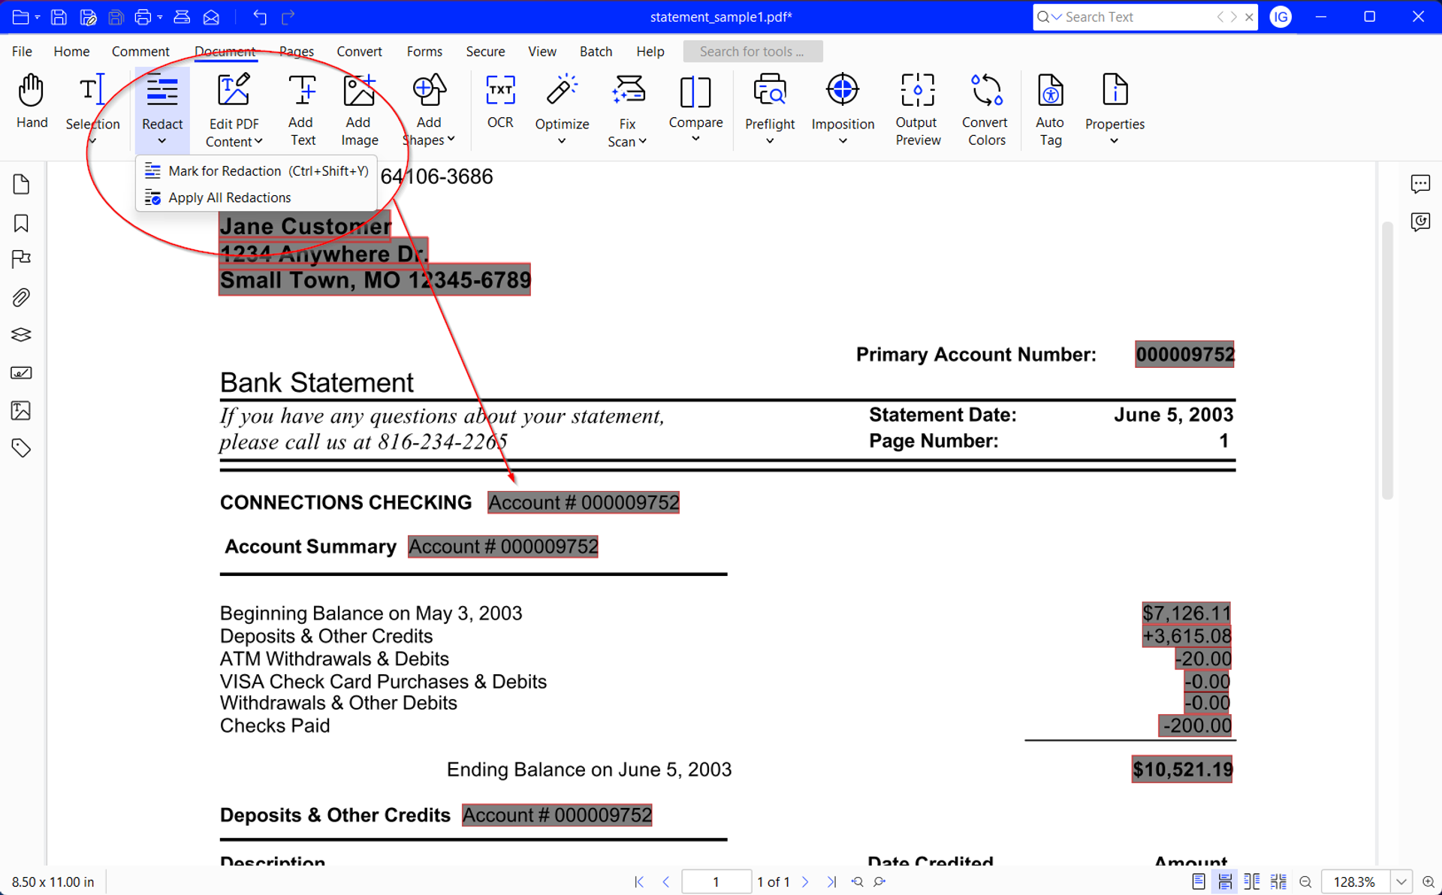Choose Apply All Redactions menu entry

click(229, 197)
